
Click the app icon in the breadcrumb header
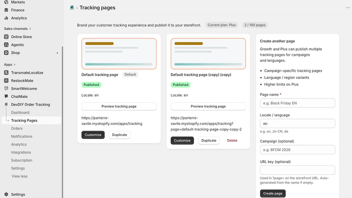[72, 7]
